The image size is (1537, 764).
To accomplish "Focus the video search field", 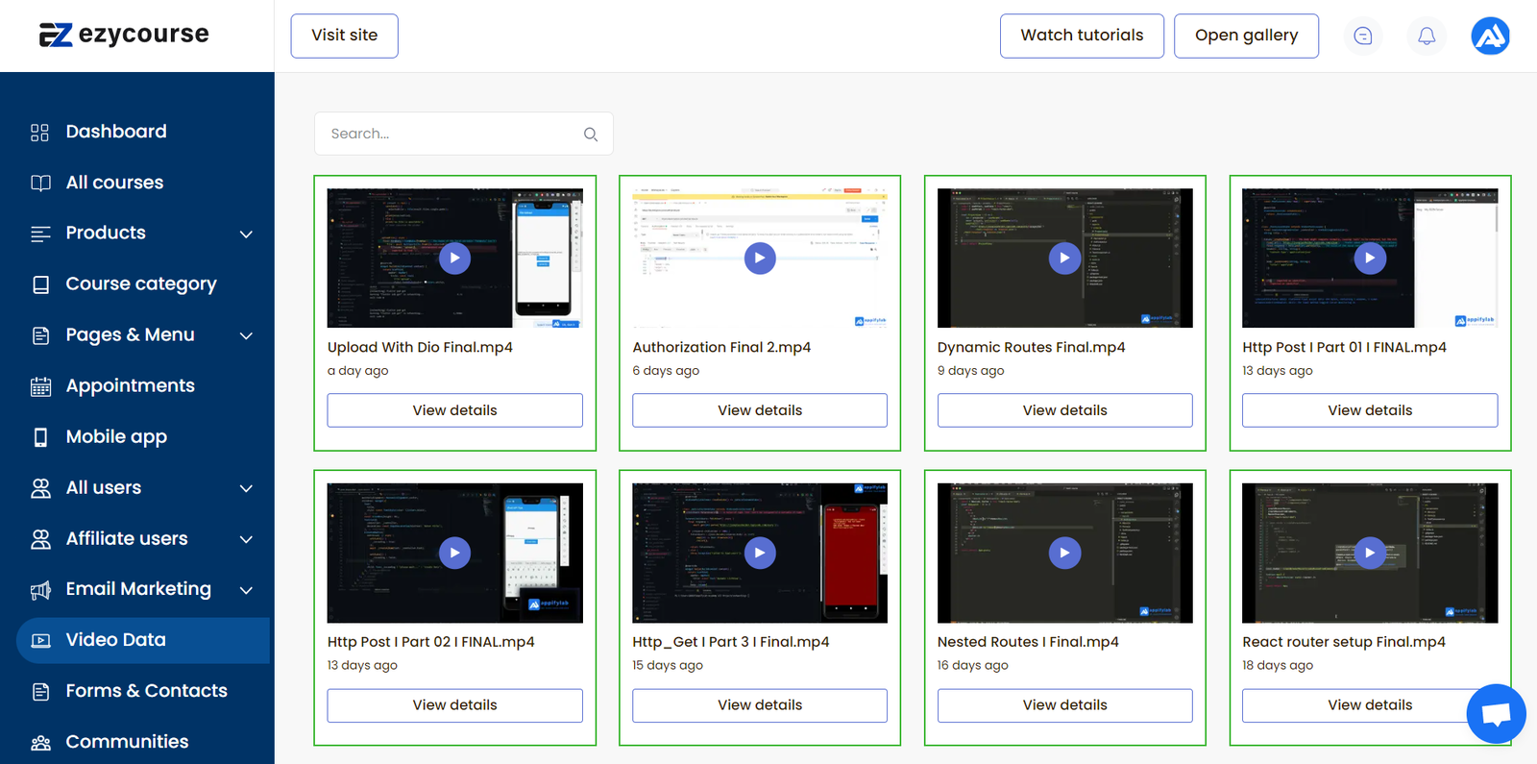I will [x=451, y=134].
